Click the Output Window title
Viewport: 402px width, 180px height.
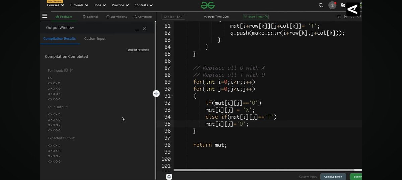[x=60, y=28]
